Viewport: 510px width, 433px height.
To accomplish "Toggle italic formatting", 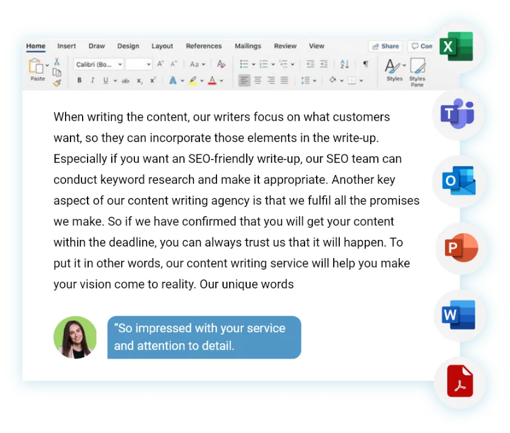I will click(x=92, y=80).
